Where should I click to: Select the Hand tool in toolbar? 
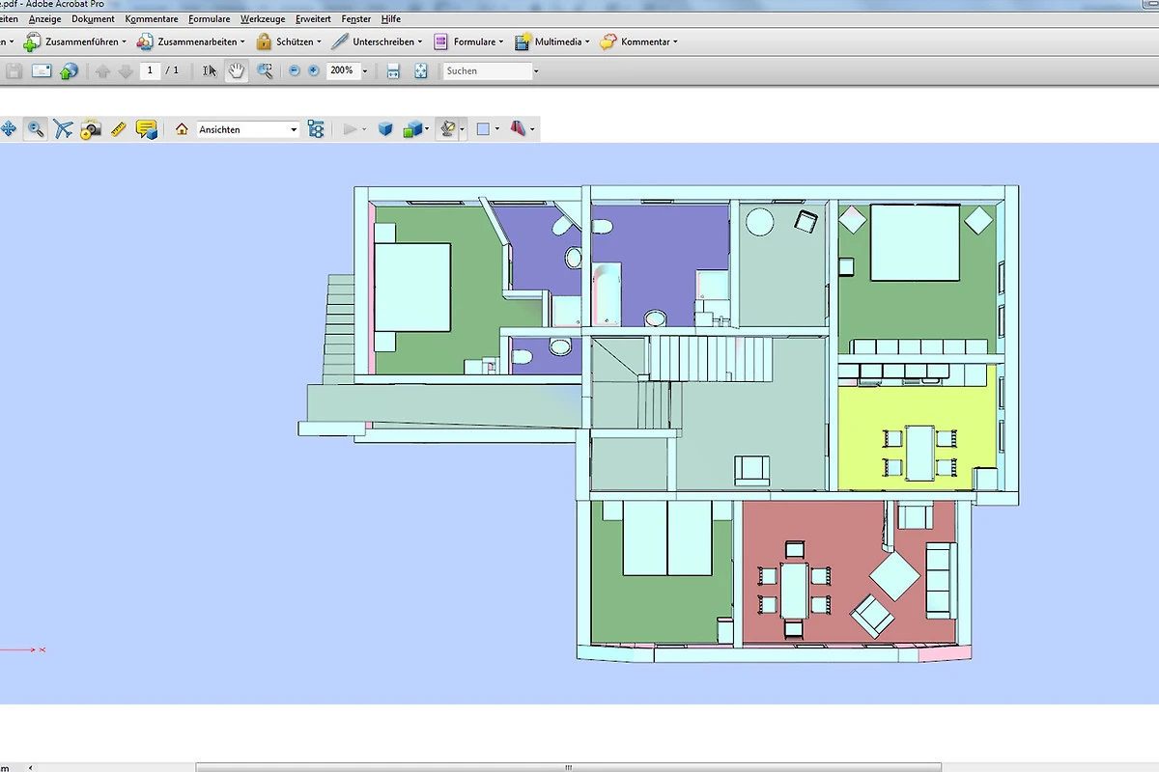236,70
